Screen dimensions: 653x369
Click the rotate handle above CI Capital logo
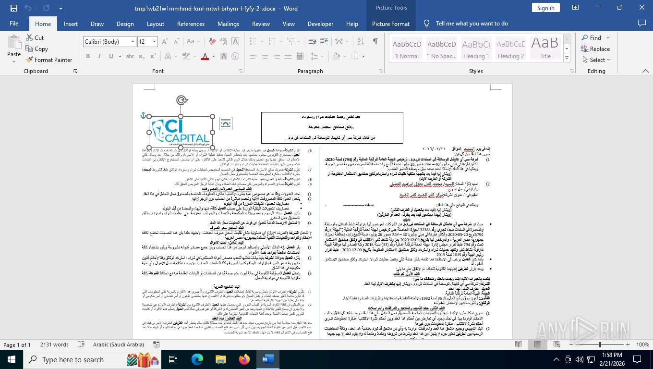click(x=181, y=100)
